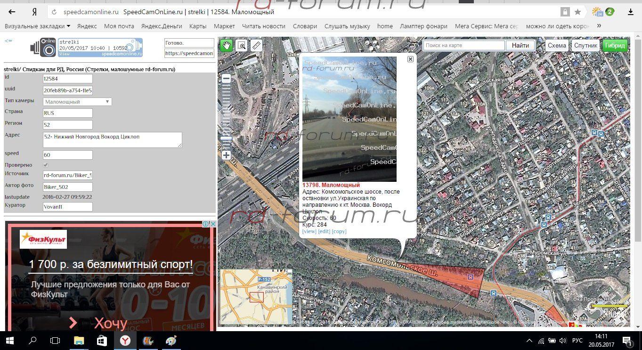Screen dimensions: 642x350
Task: Go back in the browser
Action: tap(12, 12)
